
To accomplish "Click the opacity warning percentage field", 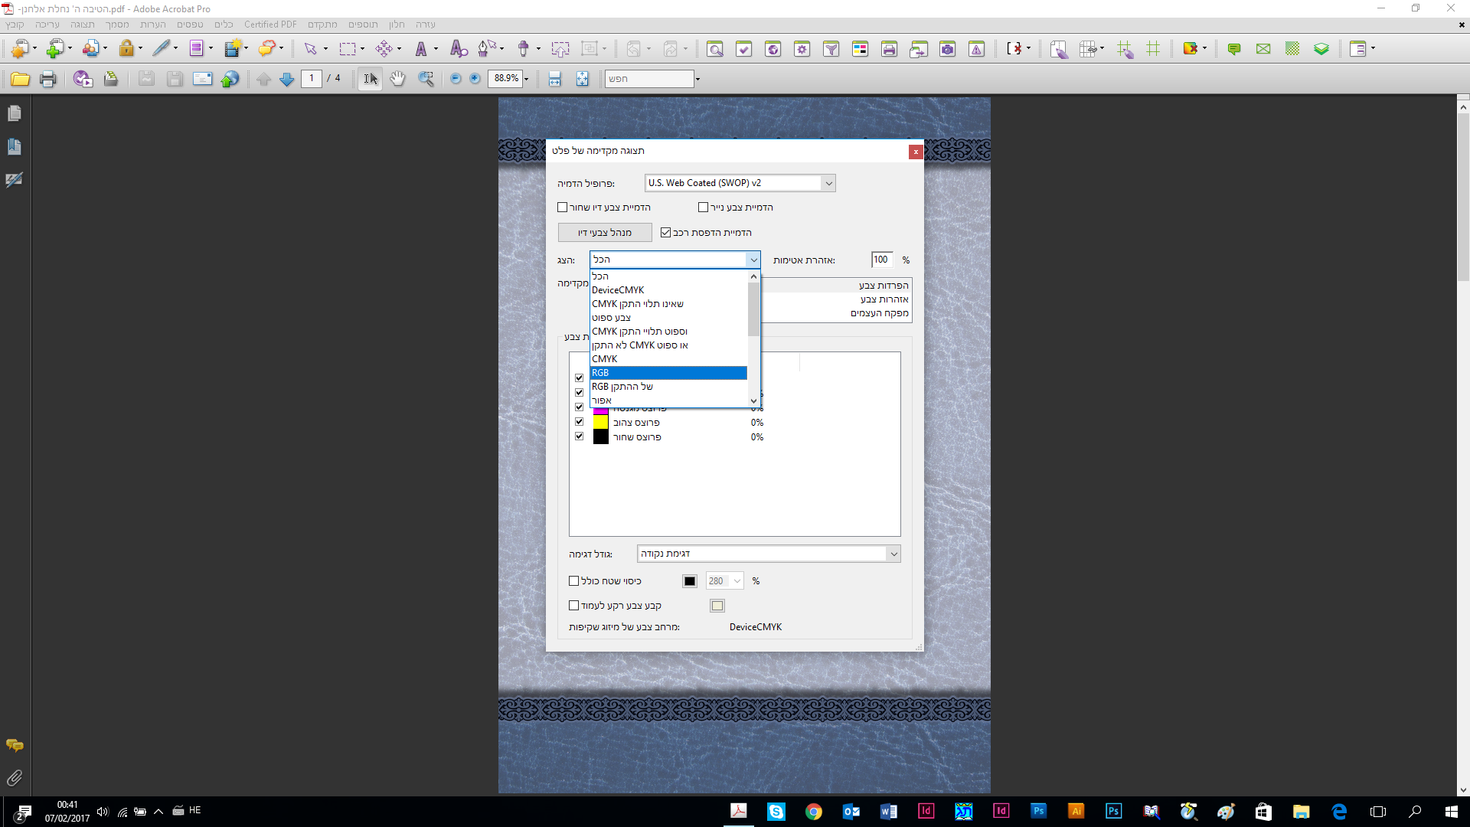I will tap(881, 260).
